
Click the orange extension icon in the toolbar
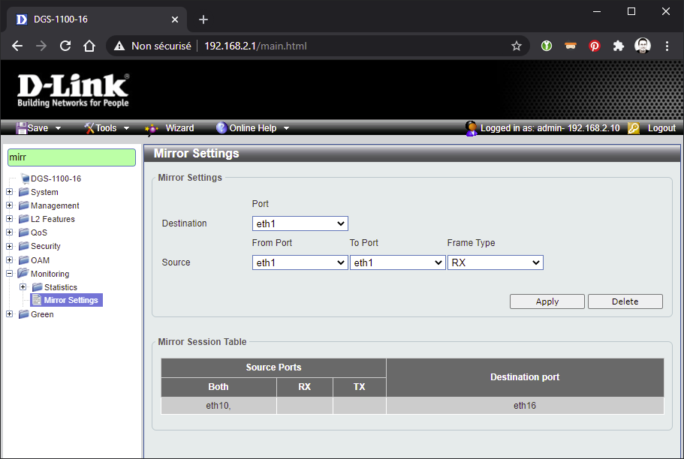tap(571, 46)
